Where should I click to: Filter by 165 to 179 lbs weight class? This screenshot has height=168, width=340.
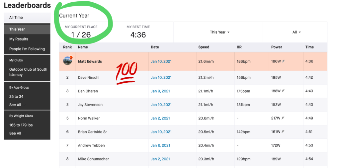point(21,125)
